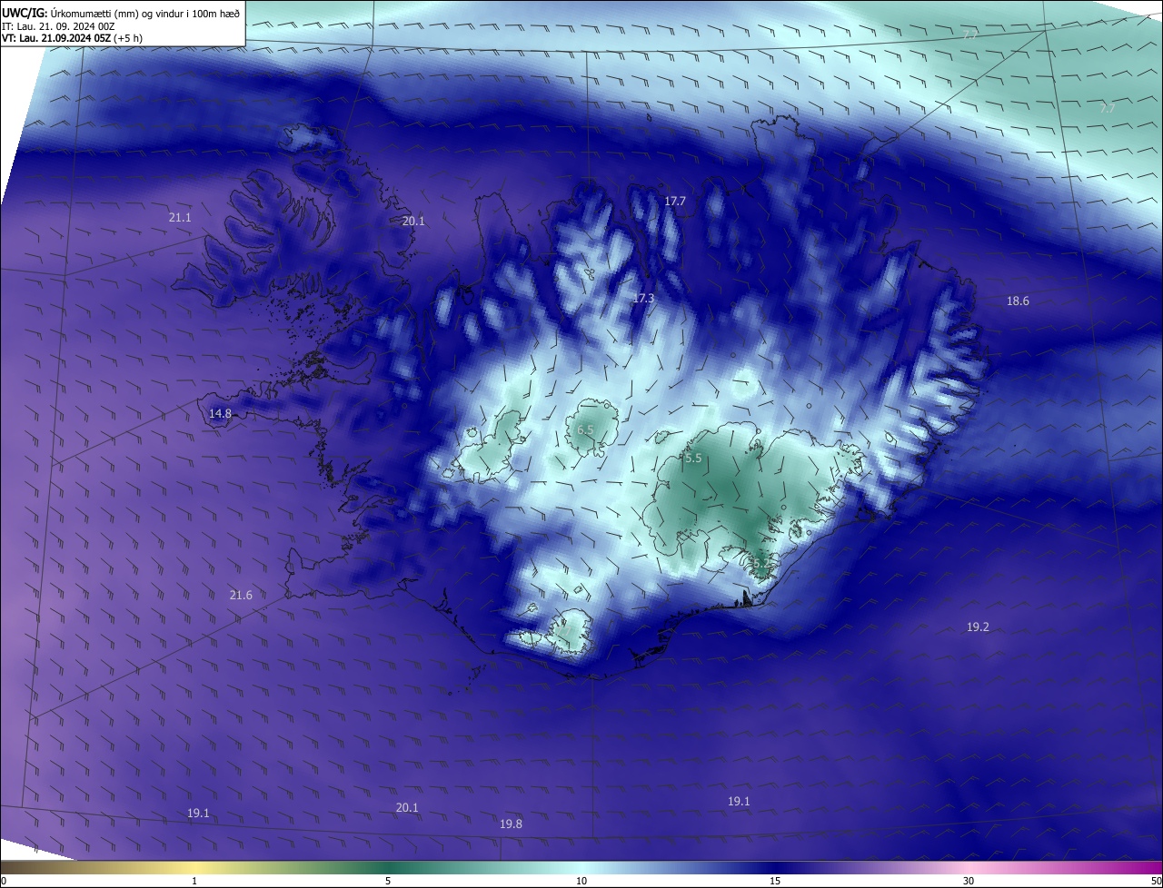Click the 6.5 value label on the glacier
The width and height of the screenshot is (1163, 888).
click(585, 429)
